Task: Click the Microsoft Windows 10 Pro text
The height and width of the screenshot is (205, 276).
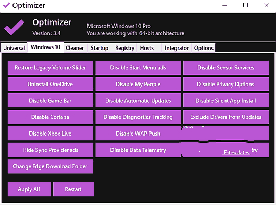Action: [x=119, y=26]
